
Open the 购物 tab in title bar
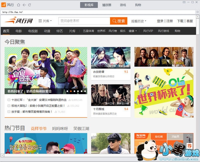[x=138, y=5]
